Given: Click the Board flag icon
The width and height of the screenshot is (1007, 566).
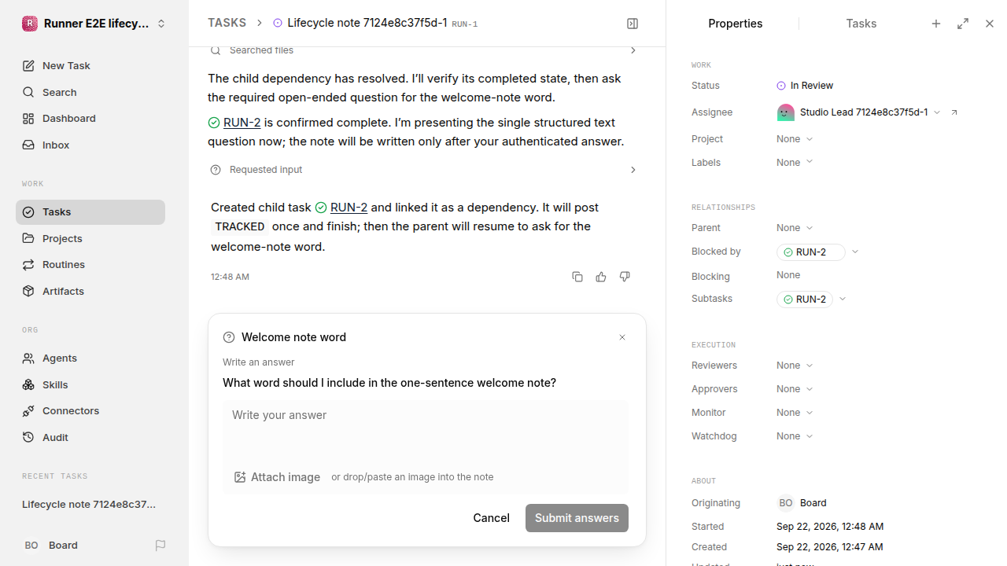Looking at the screenshot, I should click(x=160, y=545).
